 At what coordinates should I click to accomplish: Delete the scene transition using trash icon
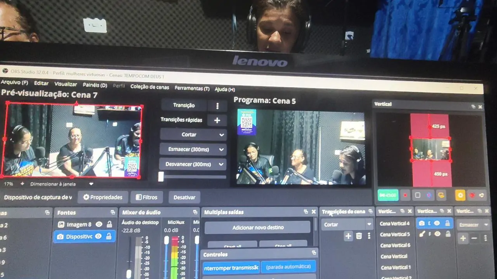click(x=359, y=236)
